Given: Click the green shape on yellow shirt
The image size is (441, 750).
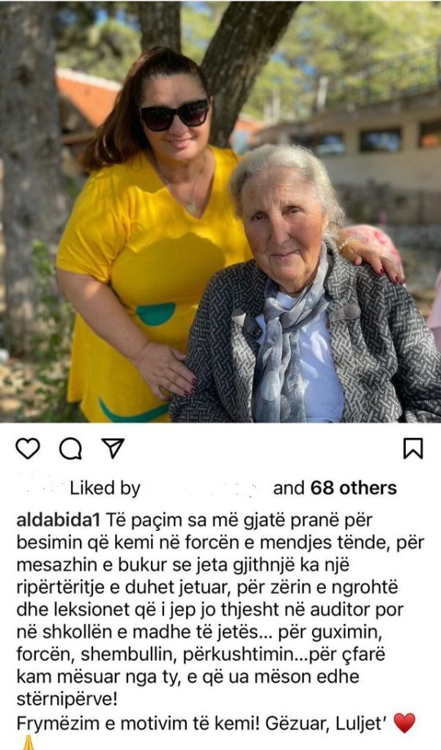Looking at the screenshot, I should pyautogui.click(x=155, y=313).
